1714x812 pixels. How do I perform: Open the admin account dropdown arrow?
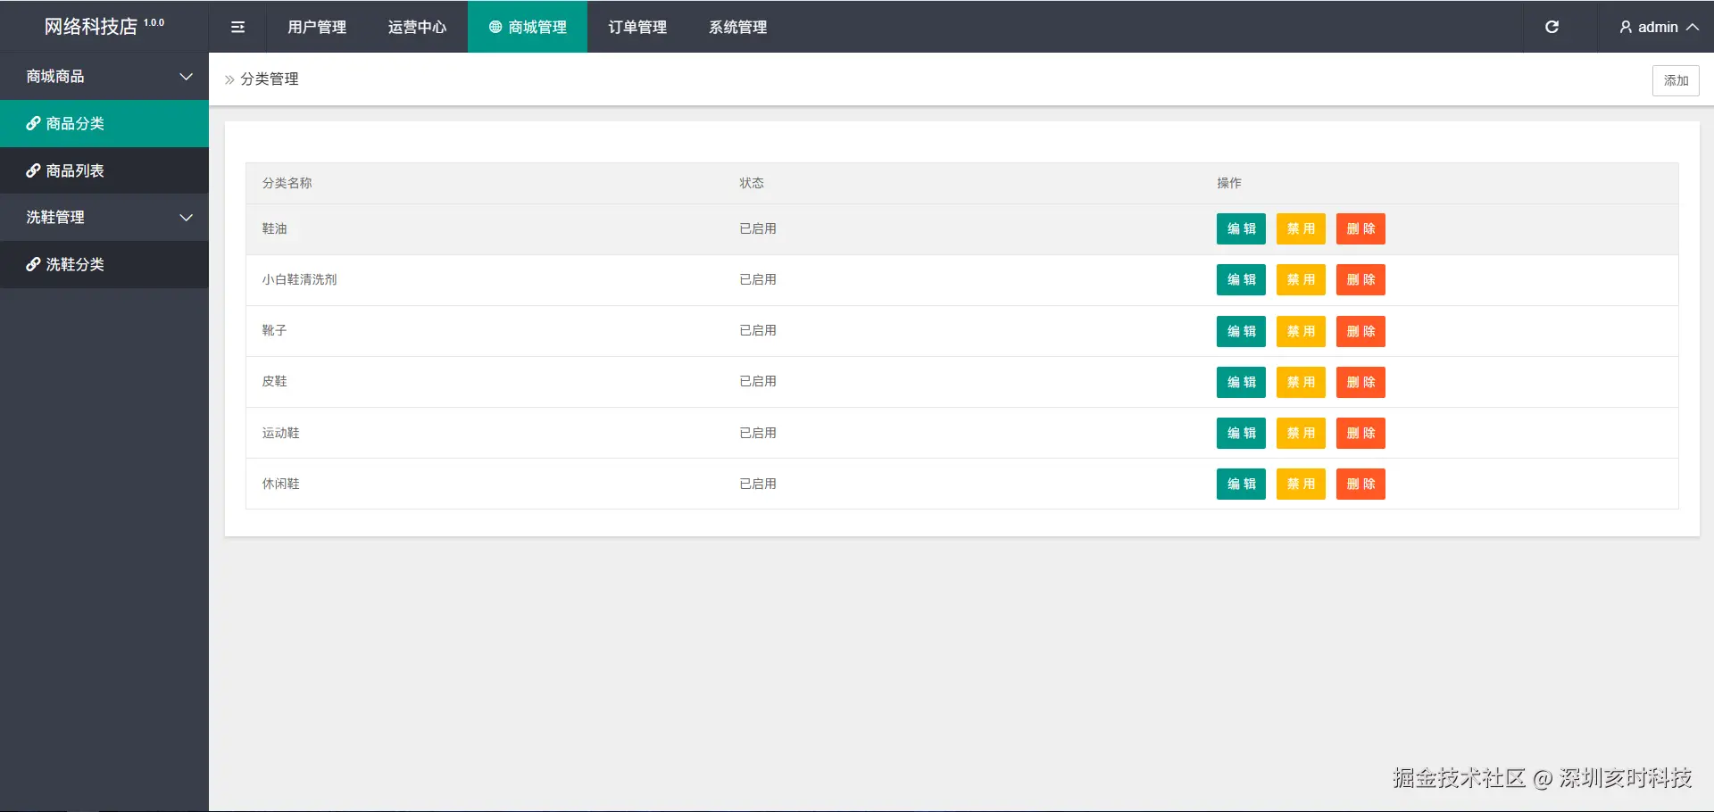pyautogui.click(x=1692, y=27)
